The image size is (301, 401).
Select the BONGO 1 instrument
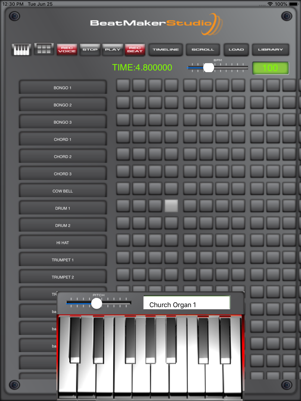click(x=63, y=87)
